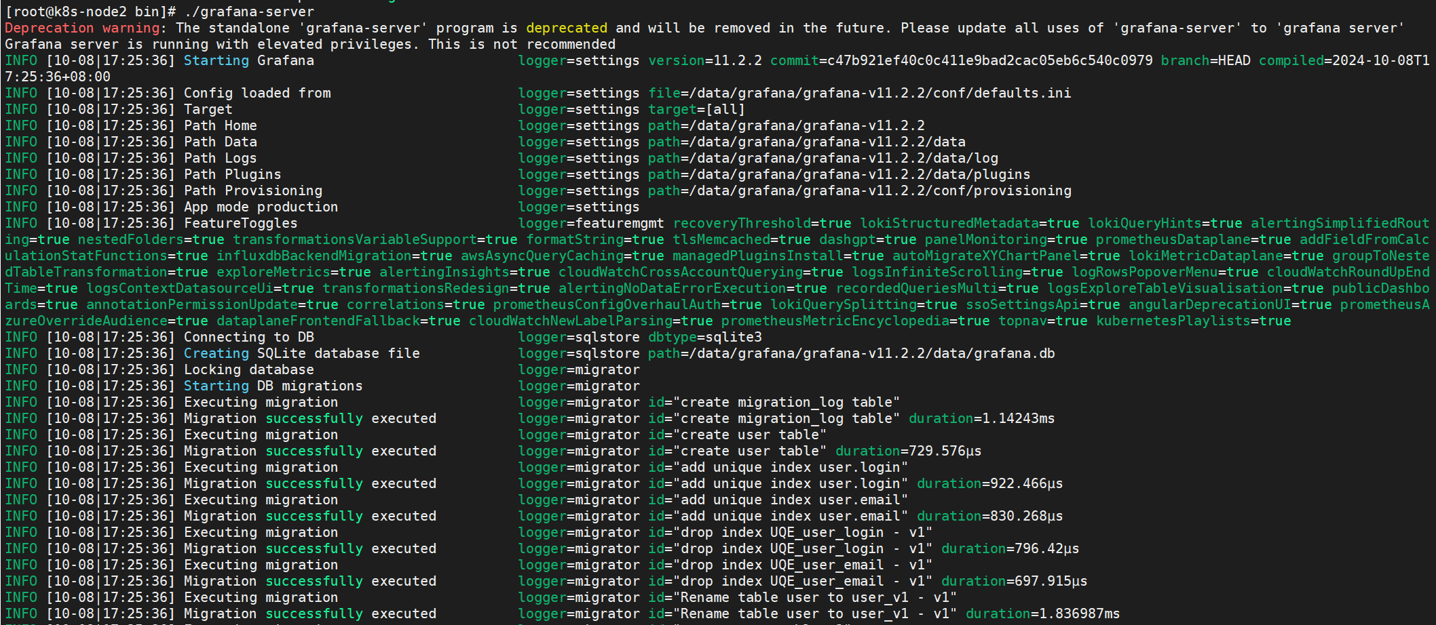Click the 'FeatureToggles' log message

[x=241, y=223]
